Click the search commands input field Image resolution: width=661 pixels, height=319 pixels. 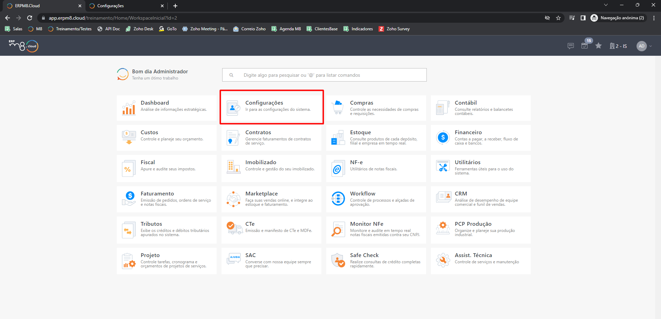point(324,75)
